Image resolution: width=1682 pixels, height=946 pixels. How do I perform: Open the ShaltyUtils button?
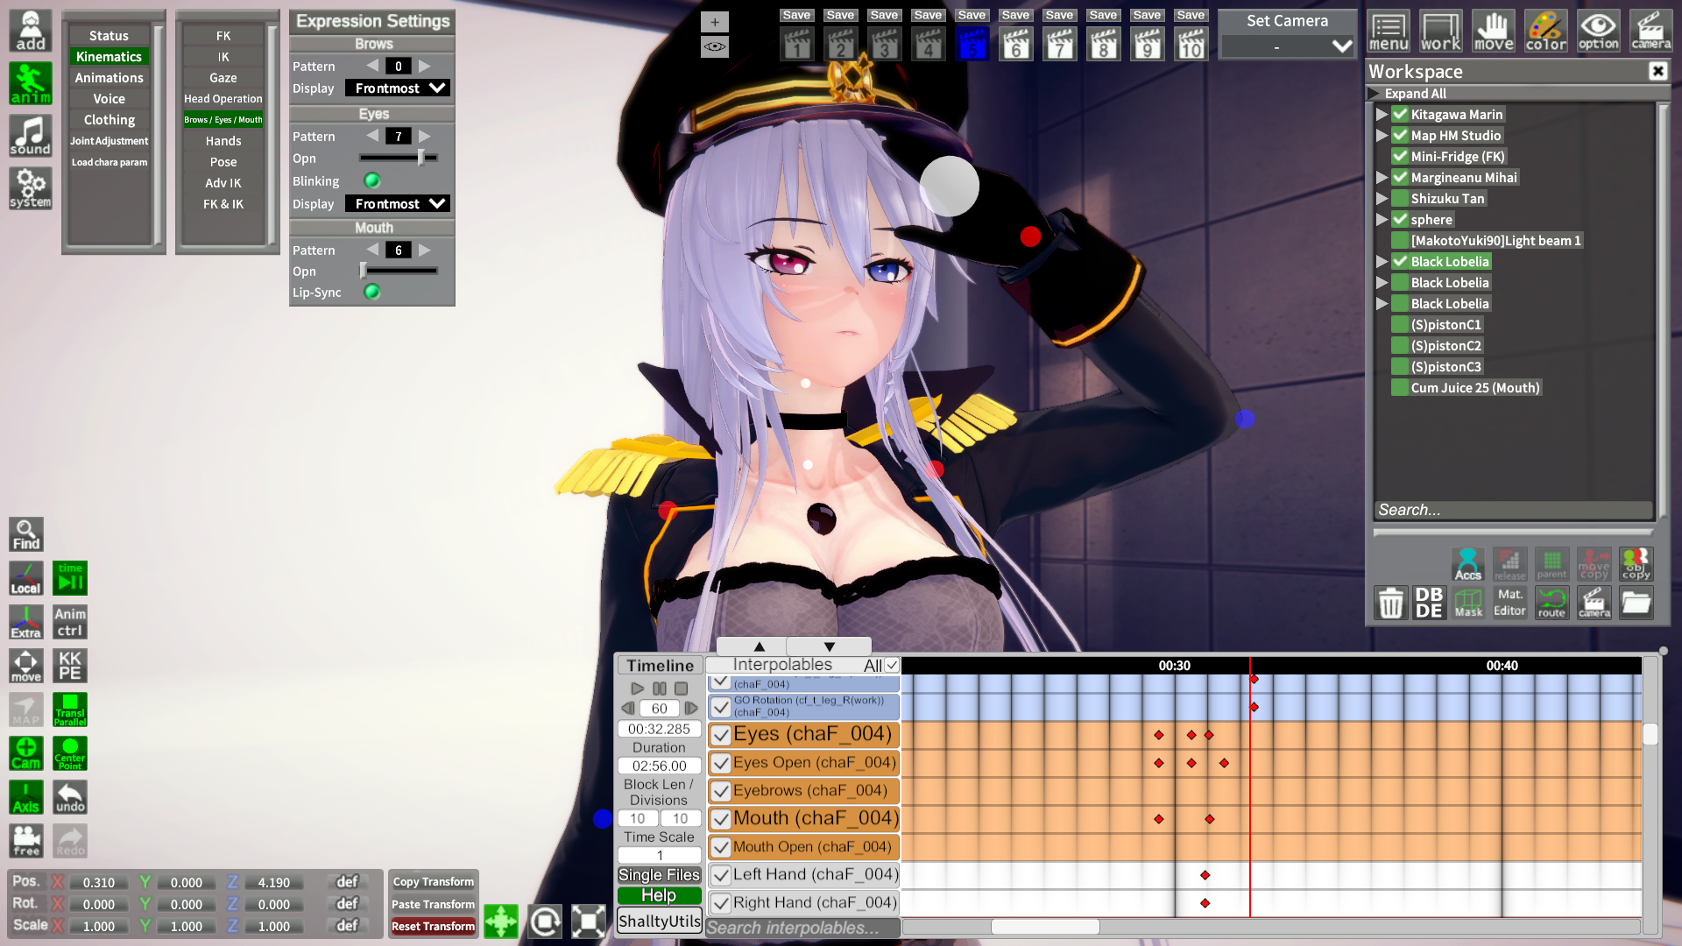[660, 921]
